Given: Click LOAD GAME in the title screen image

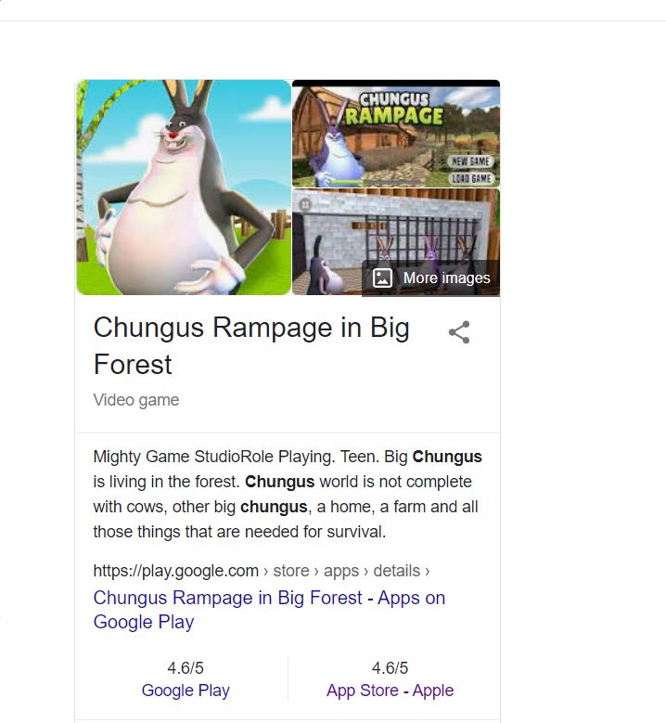Looking at the screenshot, I should pyautogui.click(x=471, y=178).
